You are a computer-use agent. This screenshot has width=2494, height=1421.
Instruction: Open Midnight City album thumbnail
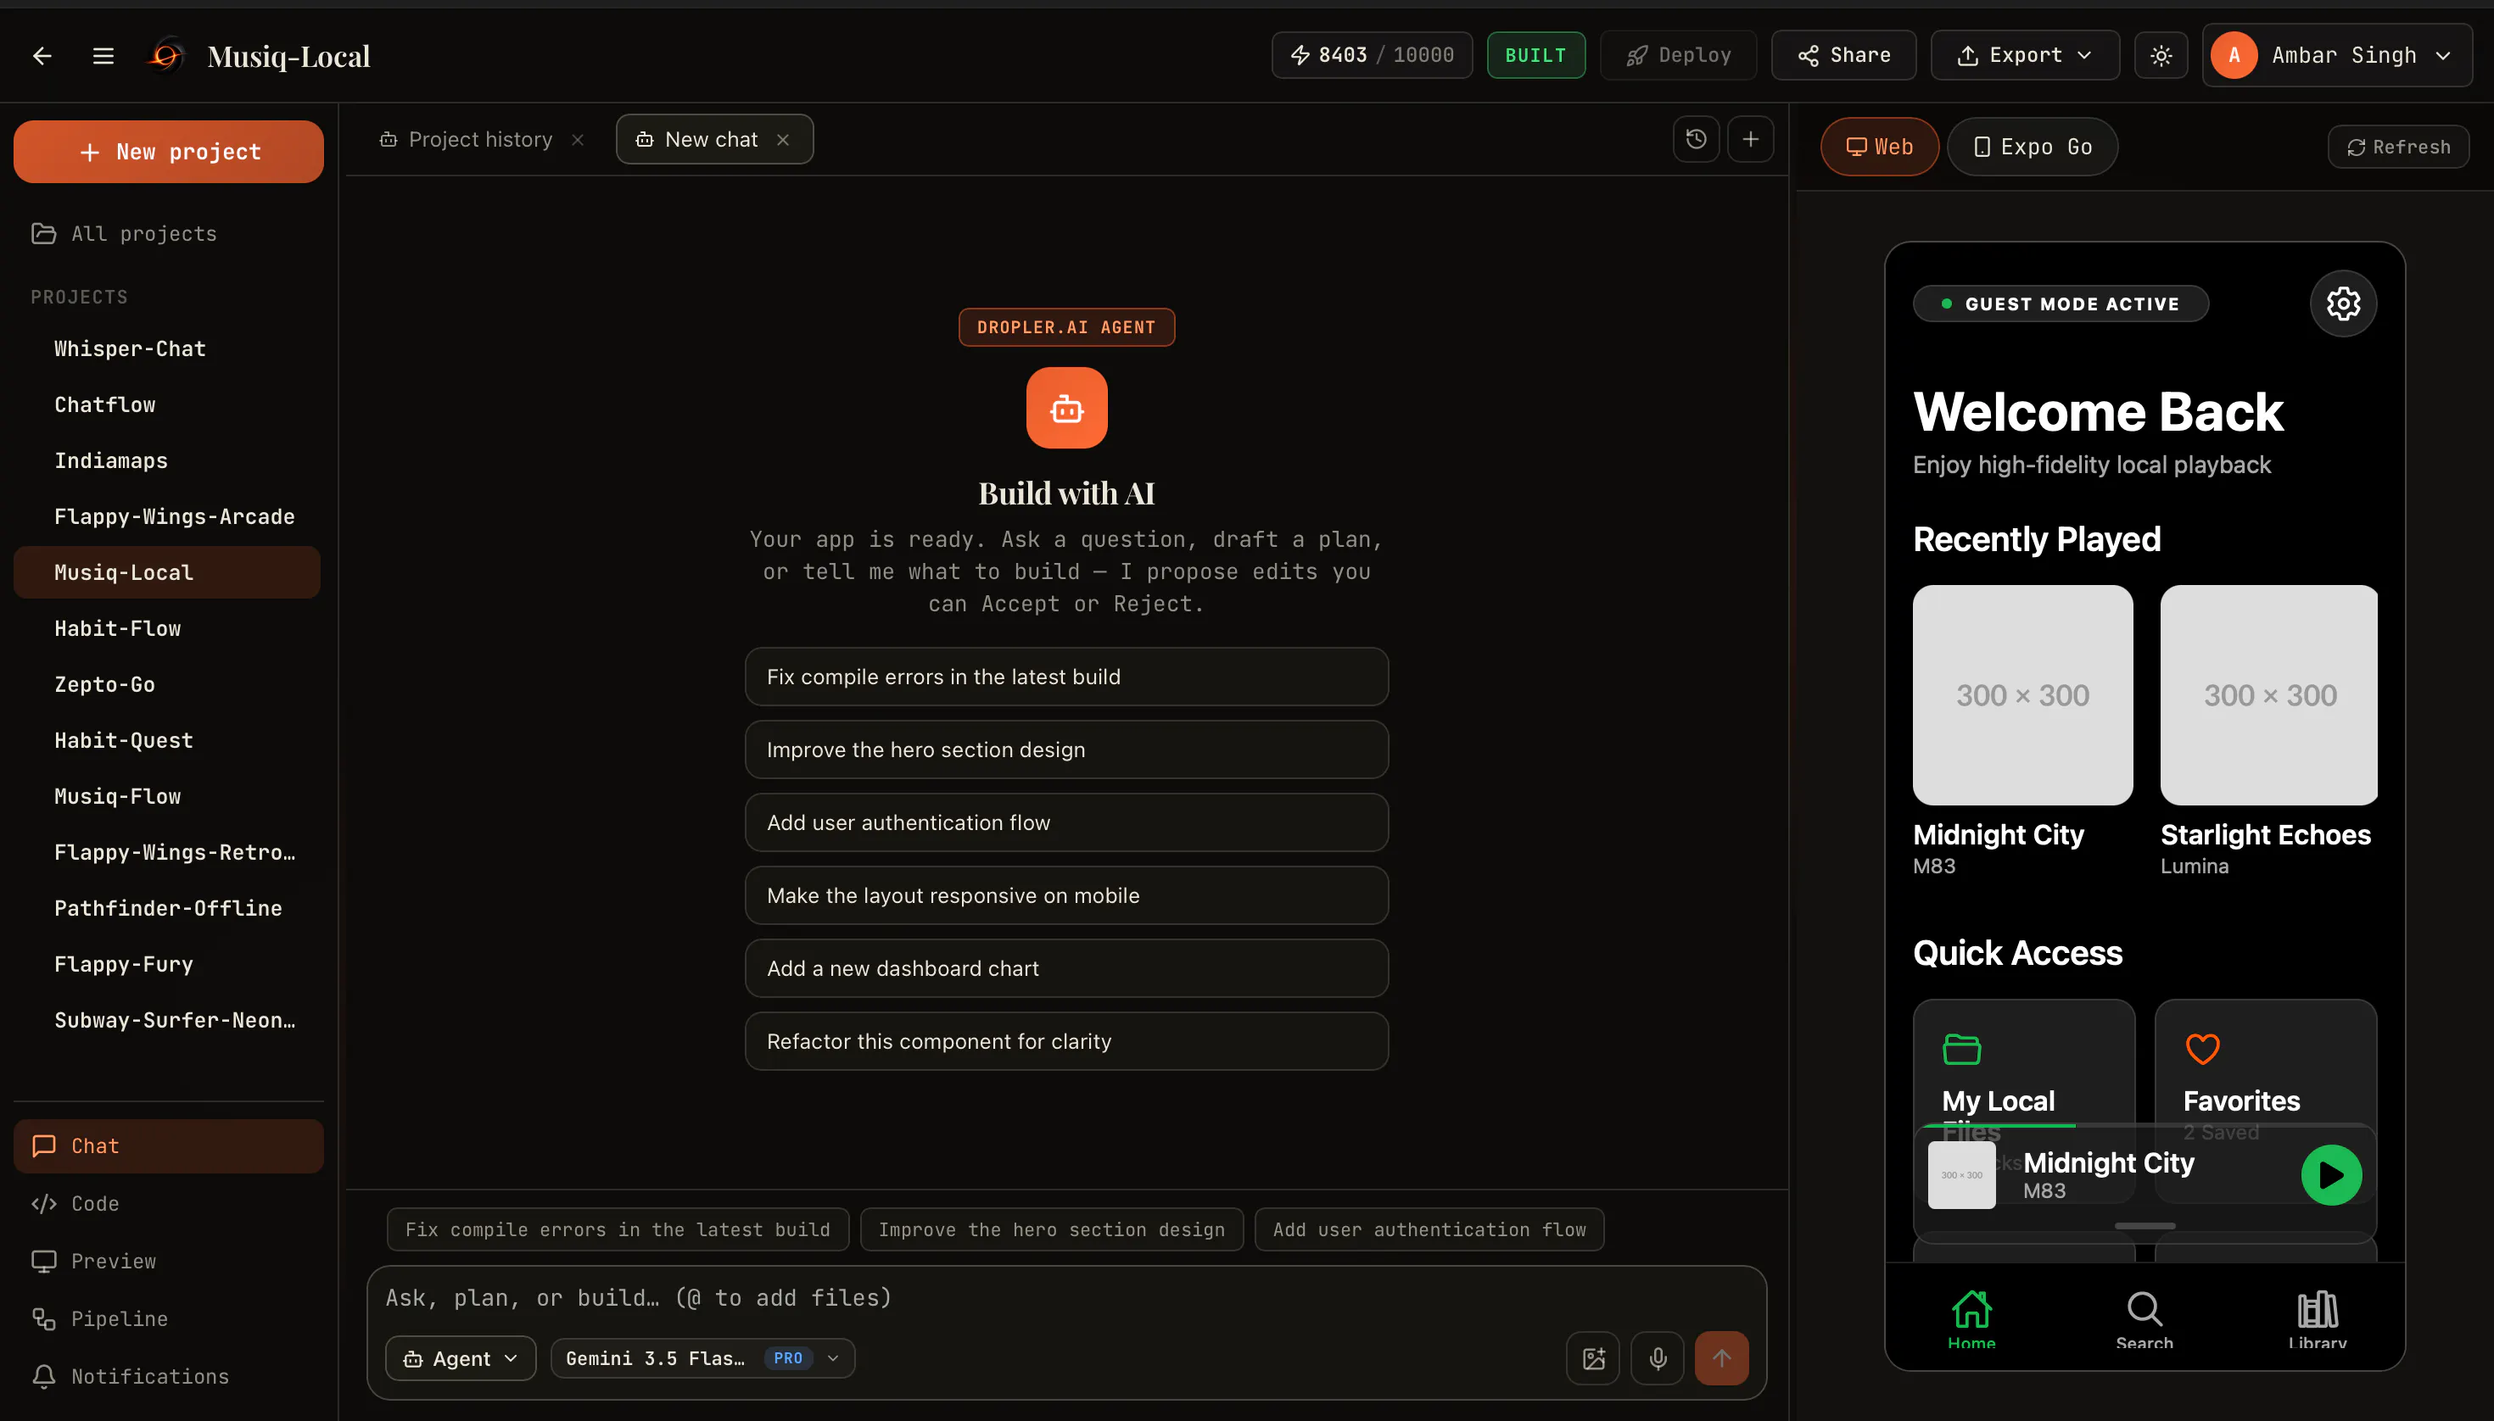point(2022,695)
